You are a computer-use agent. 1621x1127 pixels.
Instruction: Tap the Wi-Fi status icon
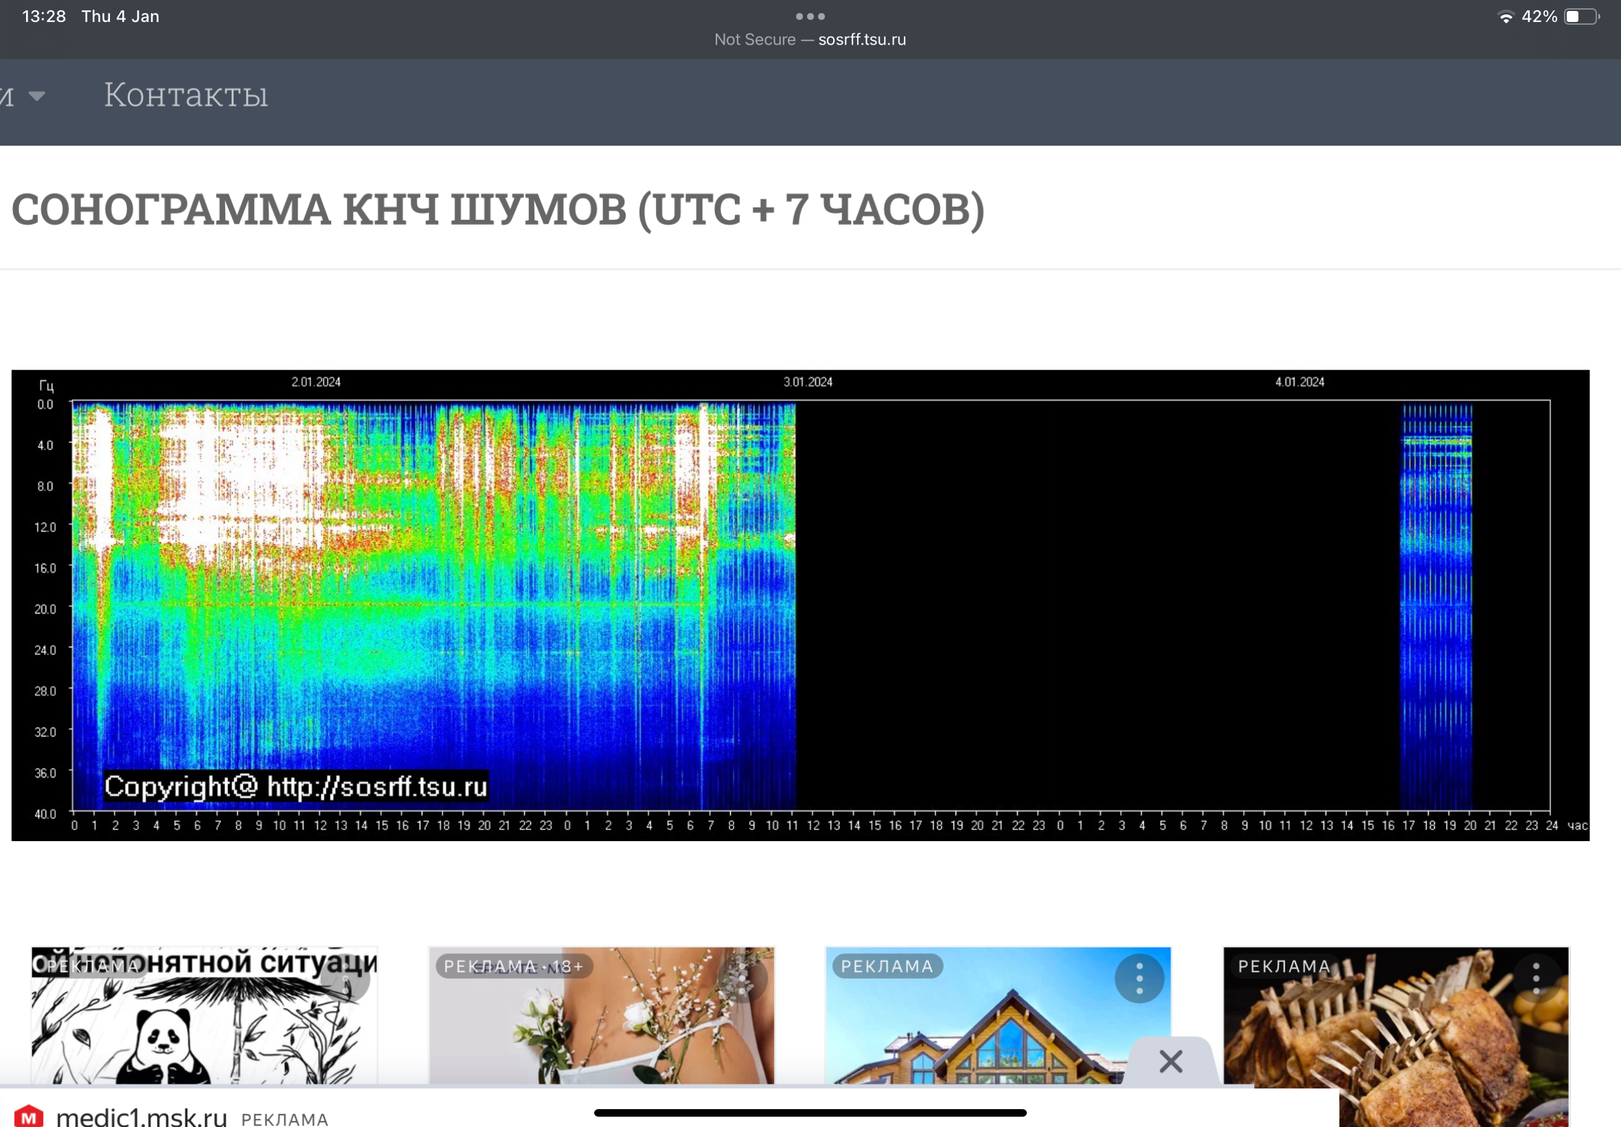coord(1506,16)
